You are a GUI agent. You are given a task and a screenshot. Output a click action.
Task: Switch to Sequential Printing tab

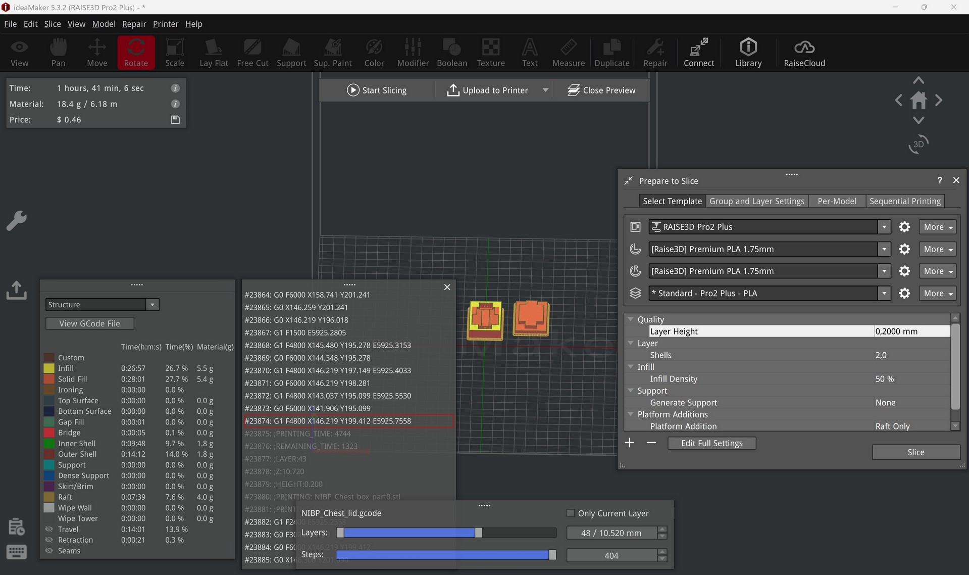point(905,201)
